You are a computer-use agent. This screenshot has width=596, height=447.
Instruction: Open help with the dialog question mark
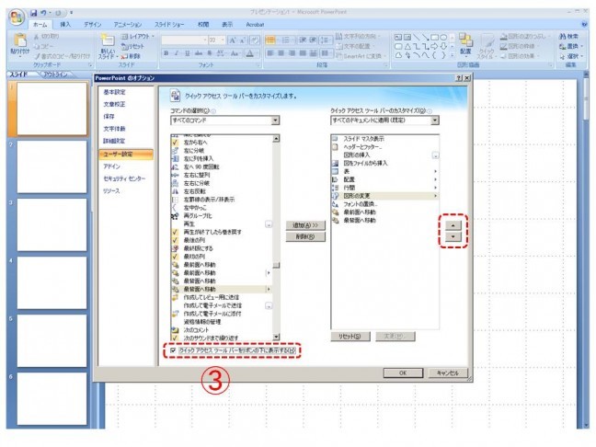point(457,79)
